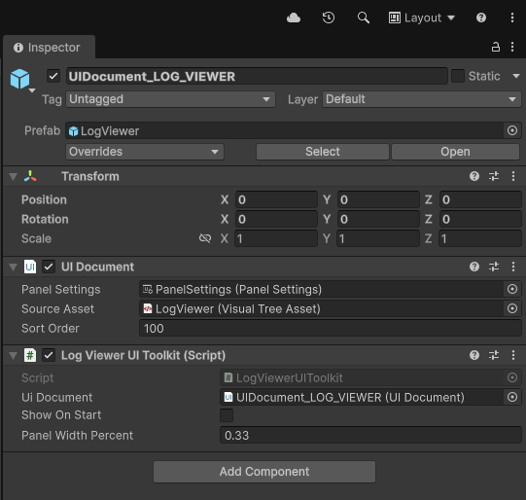Open Inspector tab options menu
Image resolution: width=526 pixels, height=500 pixels.
512,47
